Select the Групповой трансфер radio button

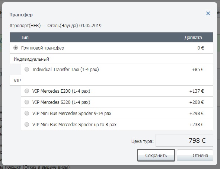click(16, 48)
